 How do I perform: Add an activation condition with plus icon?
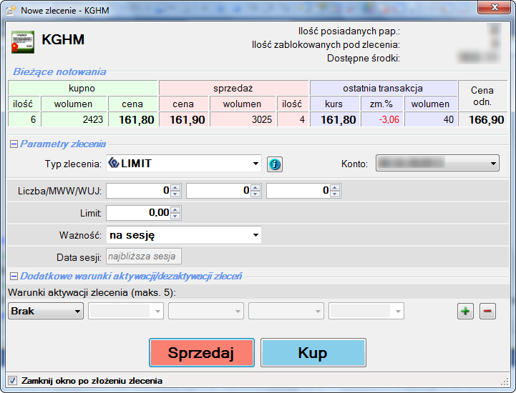click(465, 311)
